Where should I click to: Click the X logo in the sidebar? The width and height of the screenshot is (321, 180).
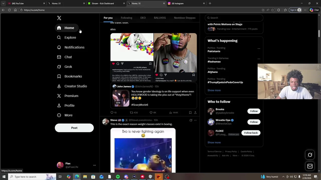pos(59,18)
